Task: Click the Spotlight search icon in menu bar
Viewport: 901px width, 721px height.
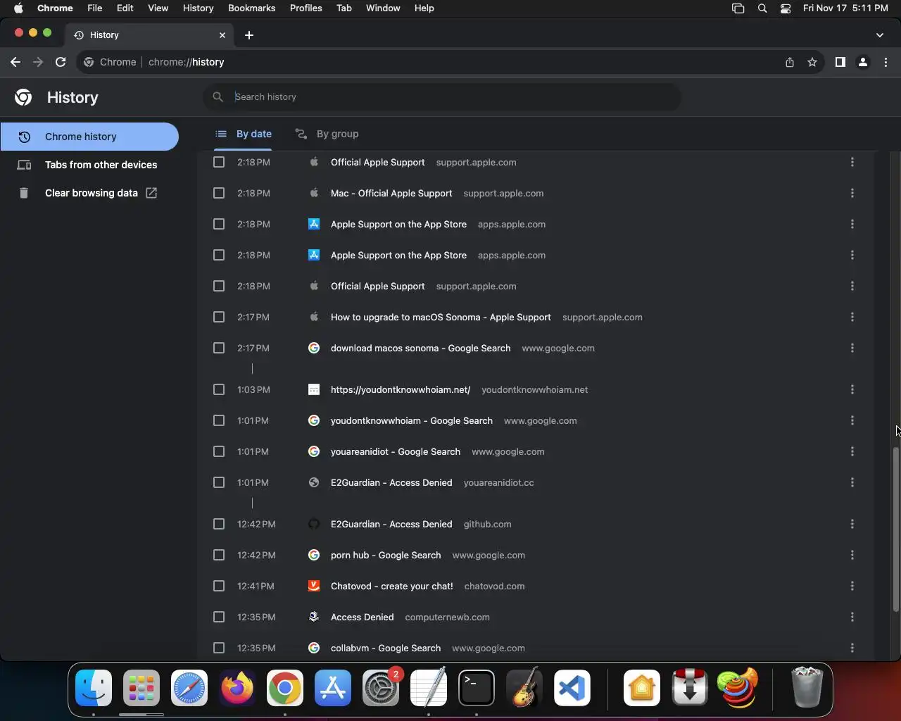Action: click(x=762, y=8)
